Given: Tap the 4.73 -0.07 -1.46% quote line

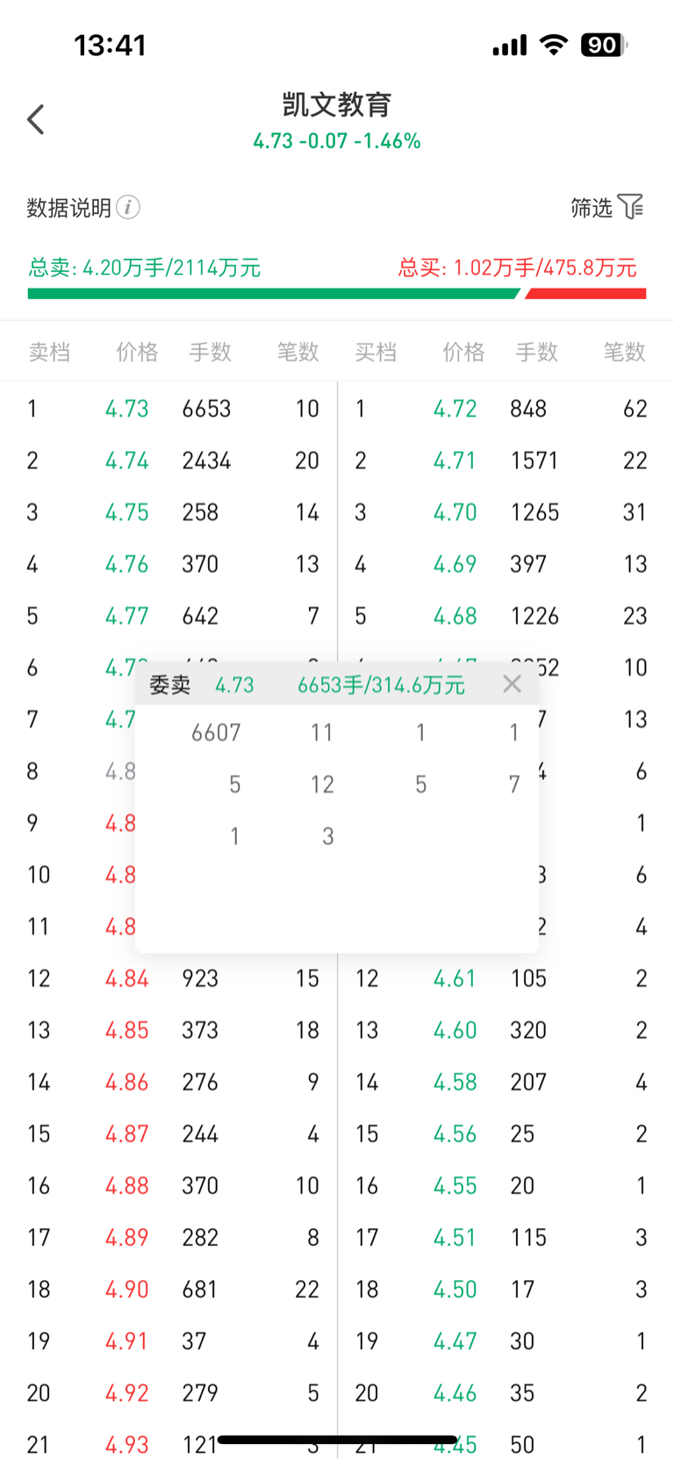Looking at the screenshot, I should [x=337, y=141].
